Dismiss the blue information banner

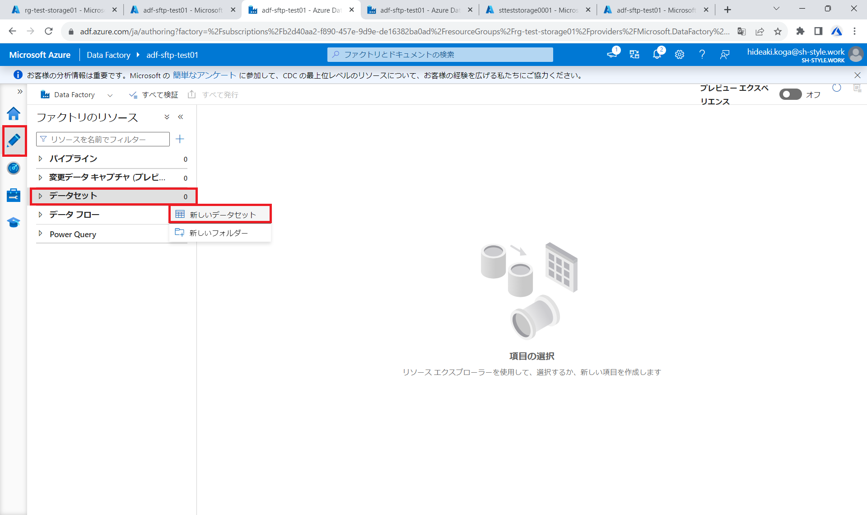click(x=857, y=75)
